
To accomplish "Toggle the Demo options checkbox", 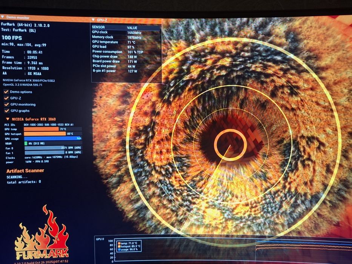I will (x=6, y=92).
